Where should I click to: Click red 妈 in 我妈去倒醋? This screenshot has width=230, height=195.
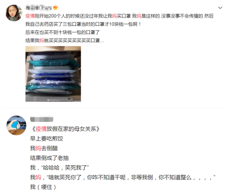[38, 148]
